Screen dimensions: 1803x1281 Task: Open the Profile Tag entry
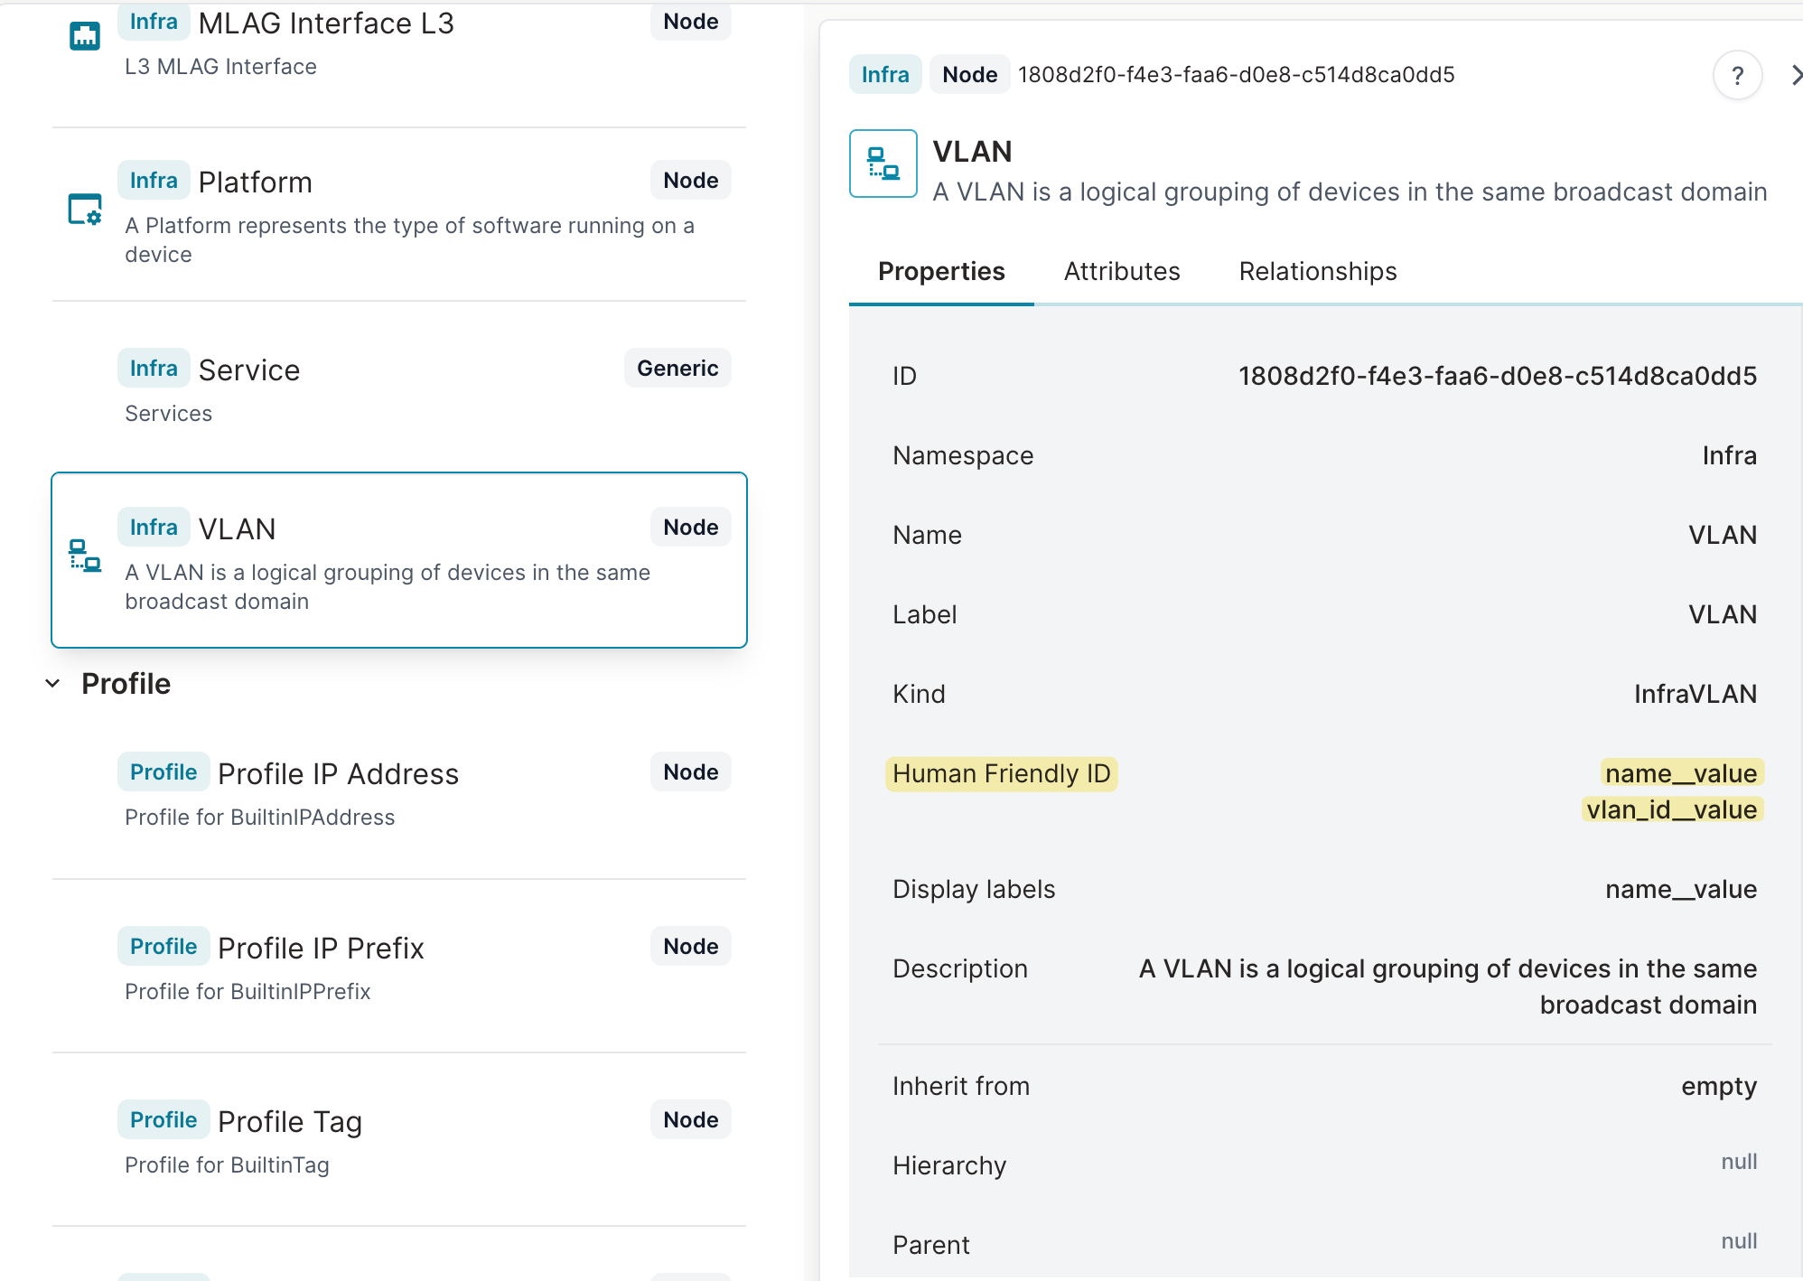click(x=399, y=1140)
